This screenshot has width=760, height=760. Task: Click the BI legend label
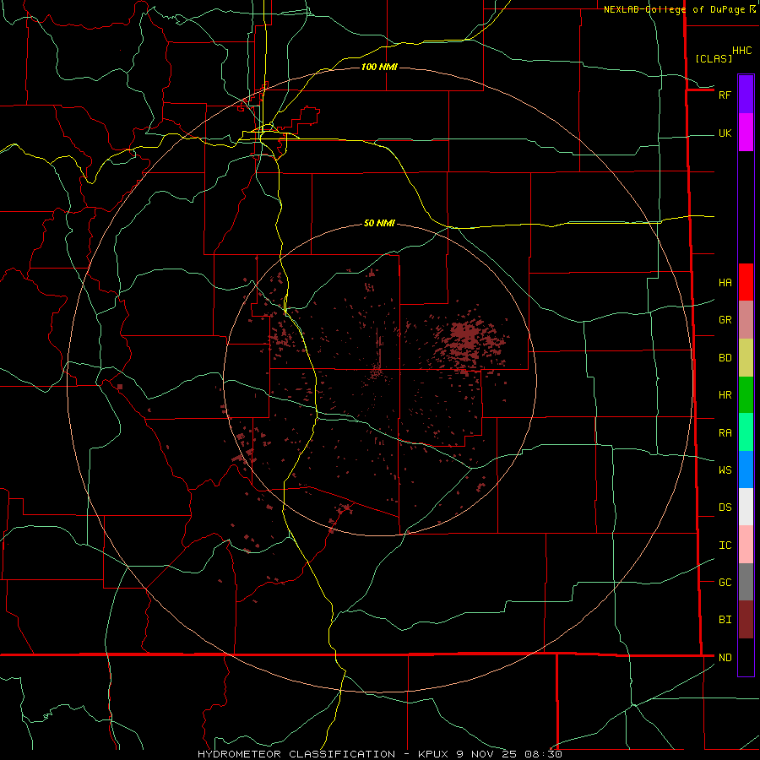click(x=725, y=620)
